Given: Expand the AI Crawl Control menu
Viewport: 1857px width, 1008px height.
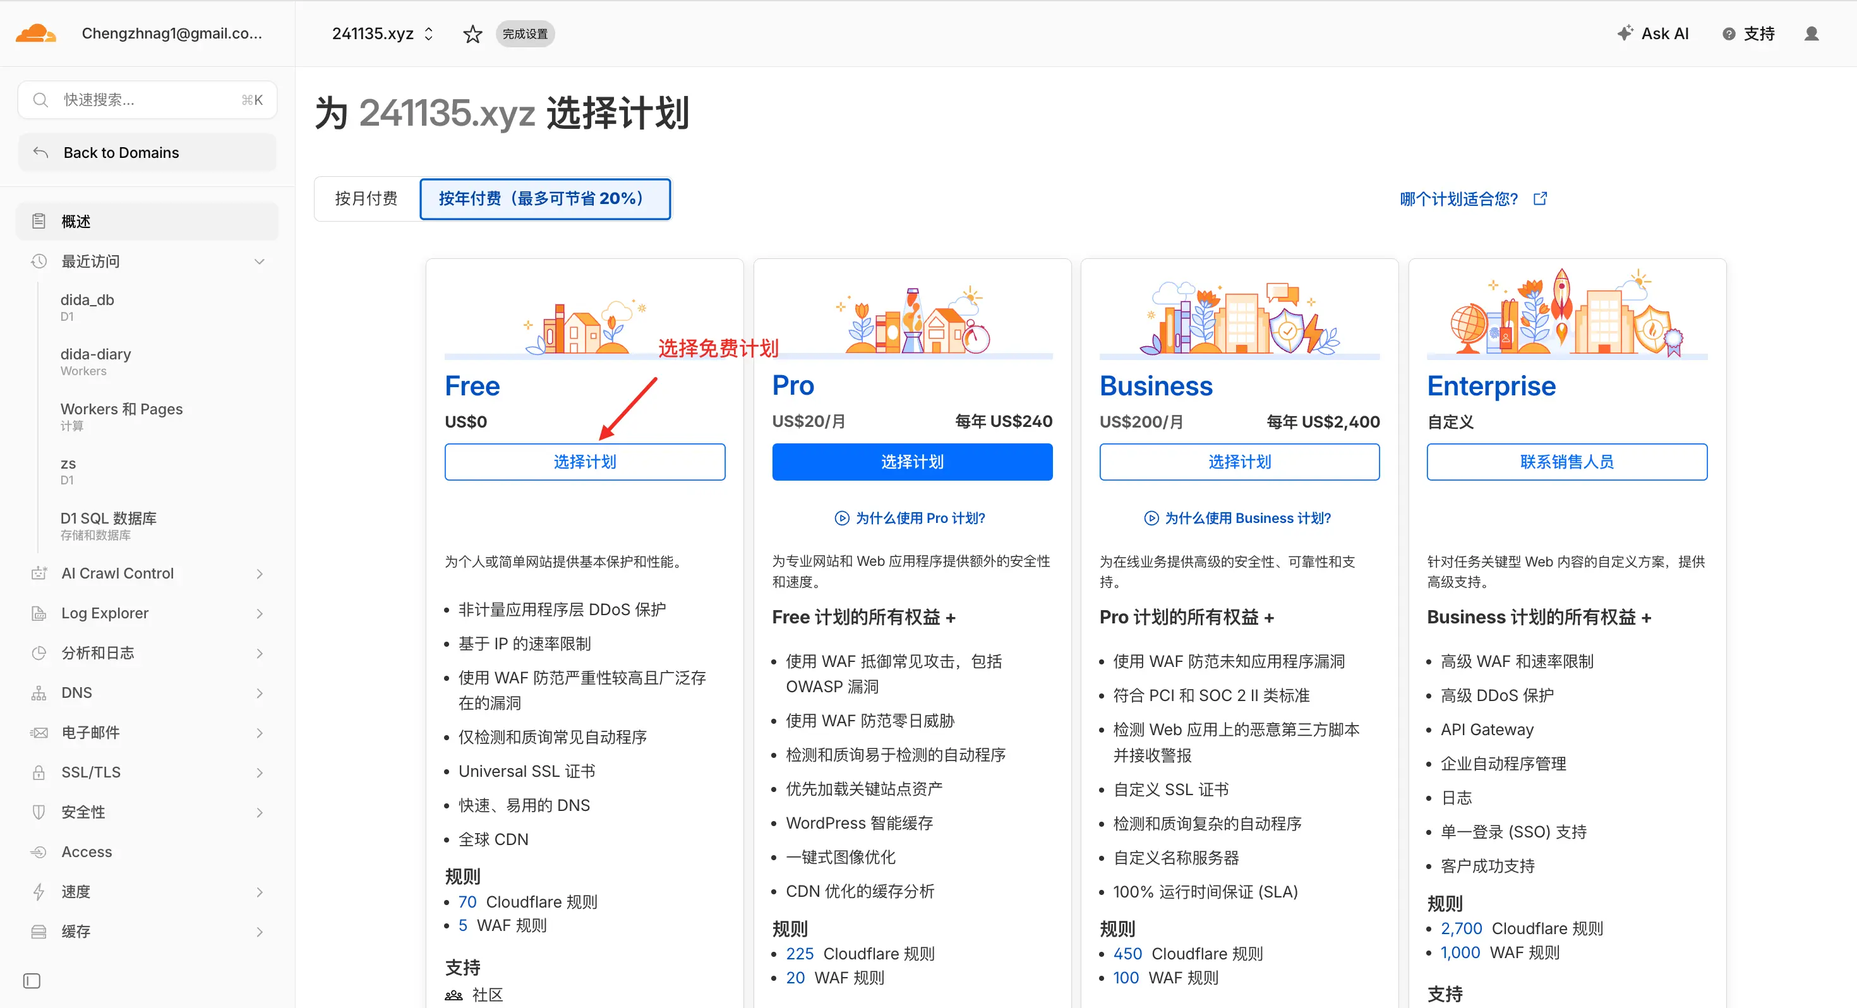Looking at the screenshot, I should pos(260,573).
